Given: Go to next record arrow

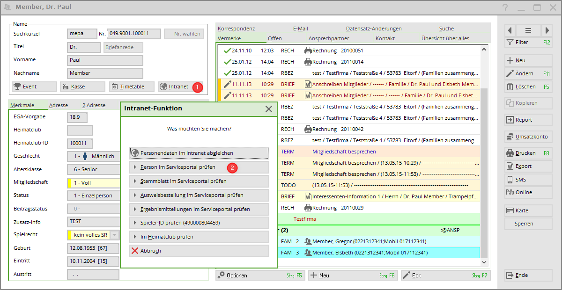Looking at the screenshot, I should coord(546,30).
